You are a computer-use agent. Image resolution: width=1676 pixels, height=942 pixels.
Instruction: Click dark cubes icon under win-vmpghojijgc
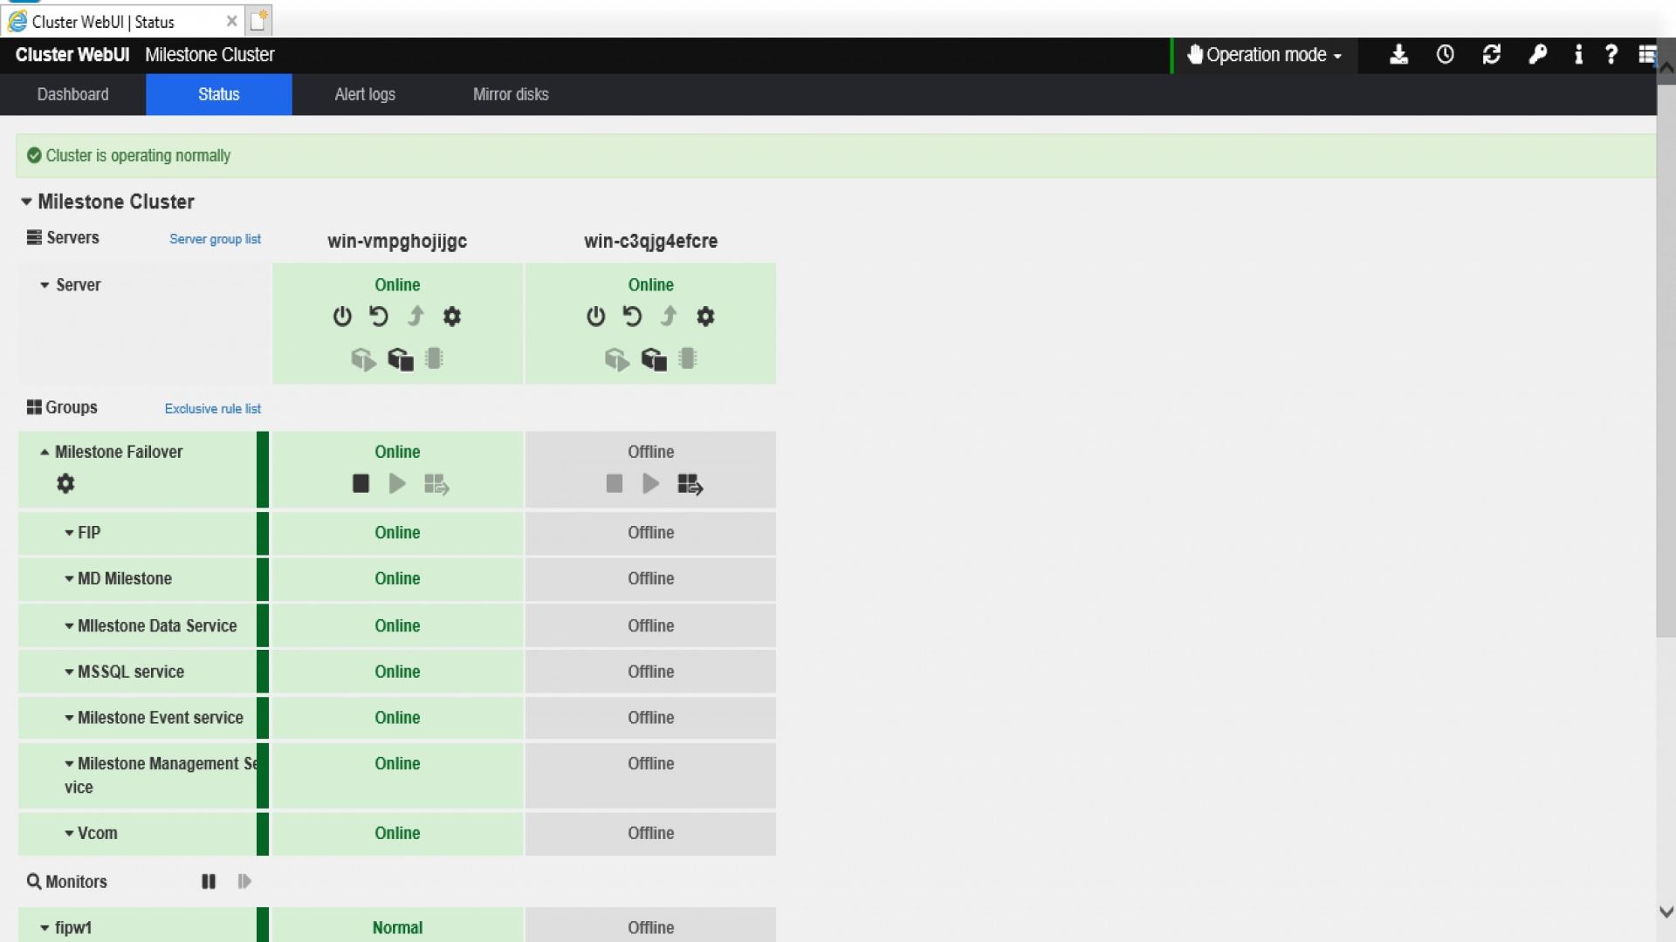[x=401, y=359]
